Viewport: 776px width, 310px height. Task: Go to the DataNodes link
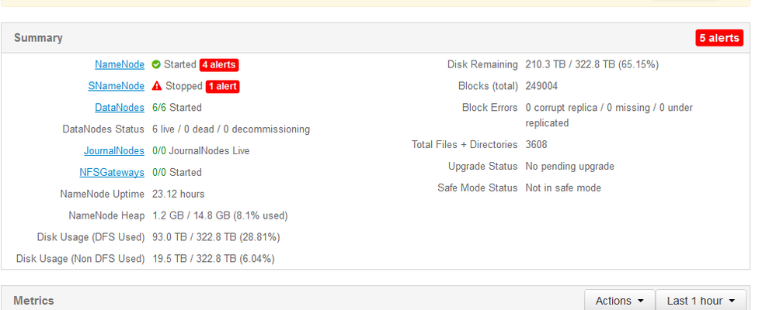(x=120, y=108)
